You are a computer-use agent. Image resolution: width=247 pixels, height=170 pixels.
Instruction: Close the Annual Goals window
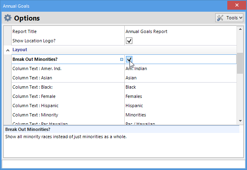[x=236, y=6]
